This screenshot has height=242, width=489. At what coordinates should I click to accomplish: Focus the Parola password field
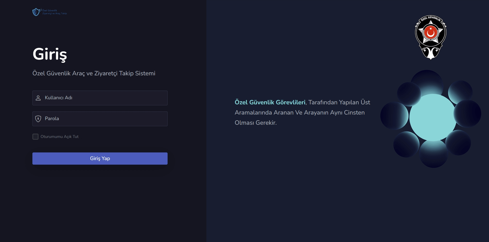click(x=105, y=119)
